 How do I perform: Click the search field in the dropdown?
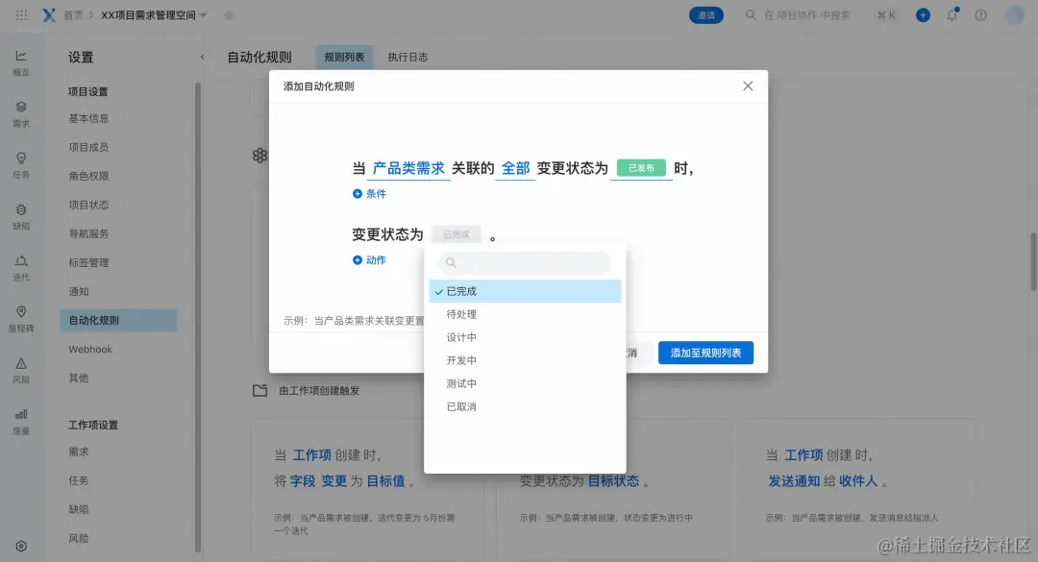524,262
